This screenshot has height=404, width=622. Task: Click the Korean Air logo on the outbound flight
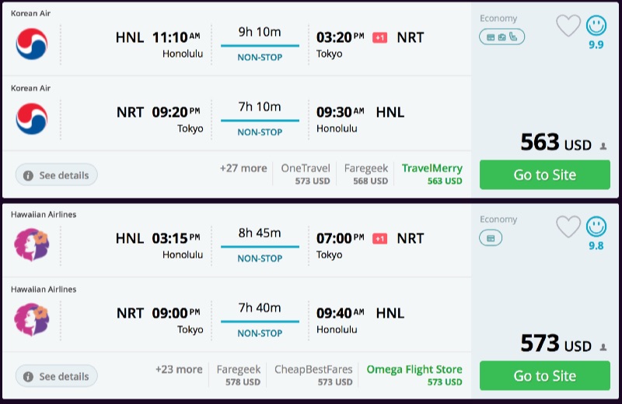point(32,44)
